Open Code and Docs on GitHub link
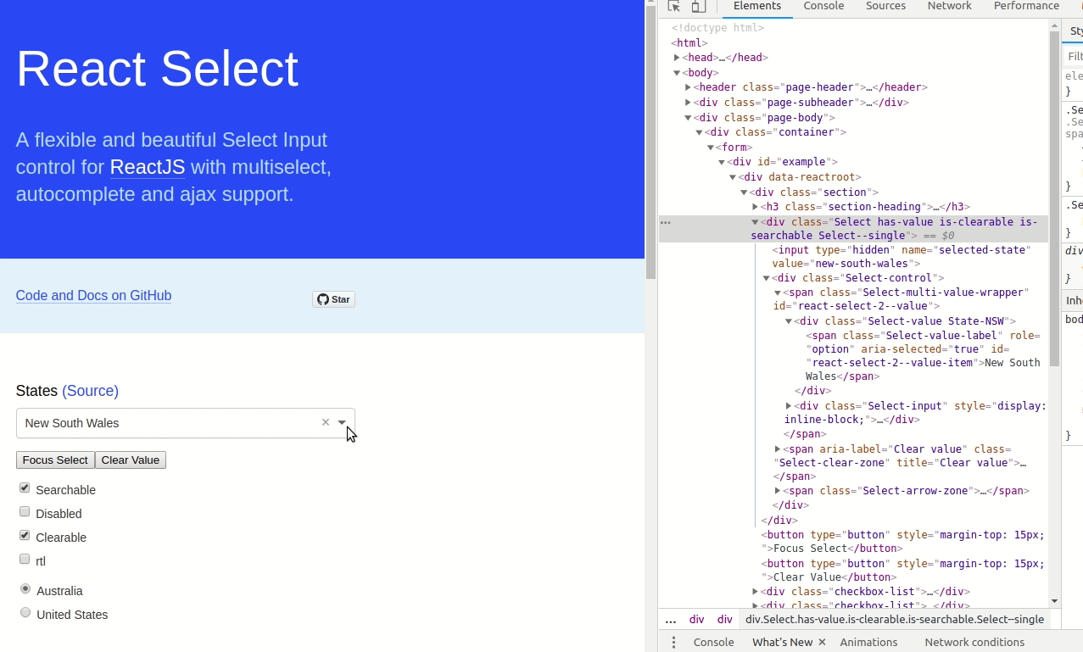 [x=93, y=296]
